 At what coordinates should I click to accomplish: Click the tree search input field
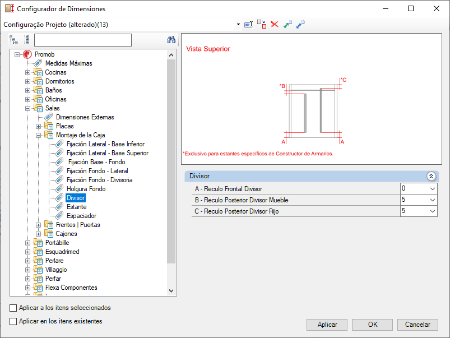click(x=83, y=40)
